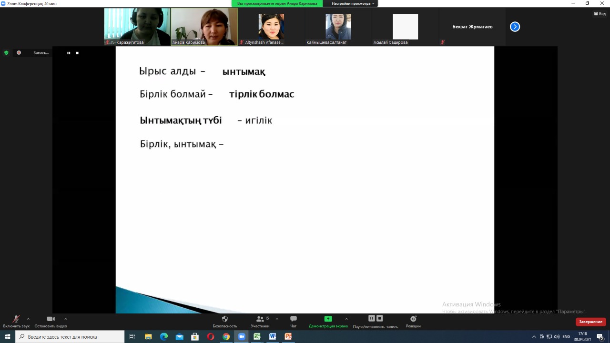Viewport: 610px width, 343px height.
Task: Click the red Запись recording indicator
Action: coord(33,53)
